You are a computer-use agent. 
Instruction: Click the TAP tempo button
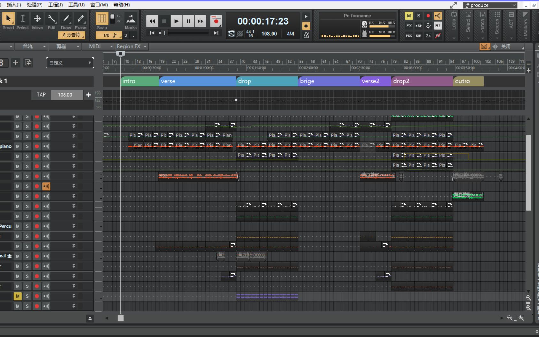41,95
